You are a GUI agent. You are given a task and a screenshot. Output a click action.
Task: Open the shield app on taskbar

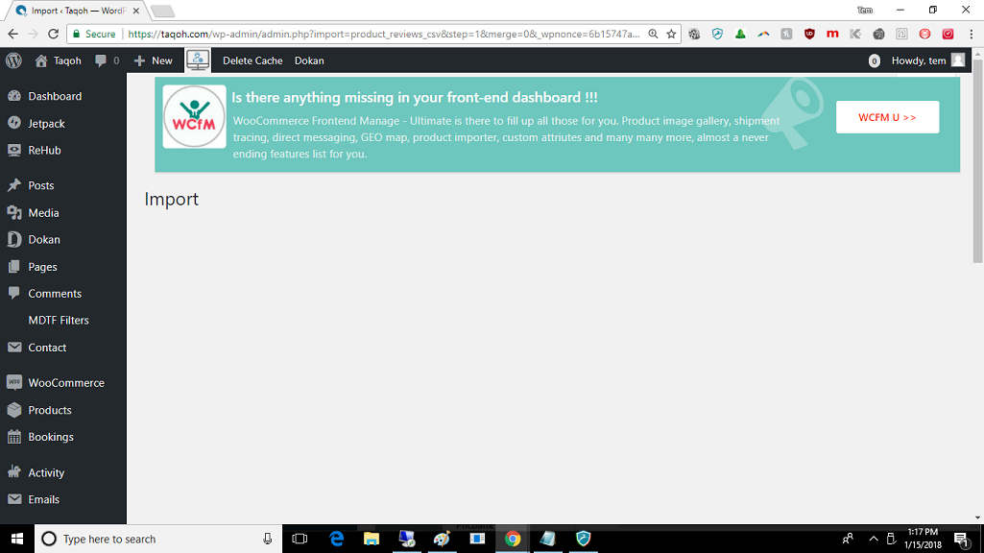(584, 539)
